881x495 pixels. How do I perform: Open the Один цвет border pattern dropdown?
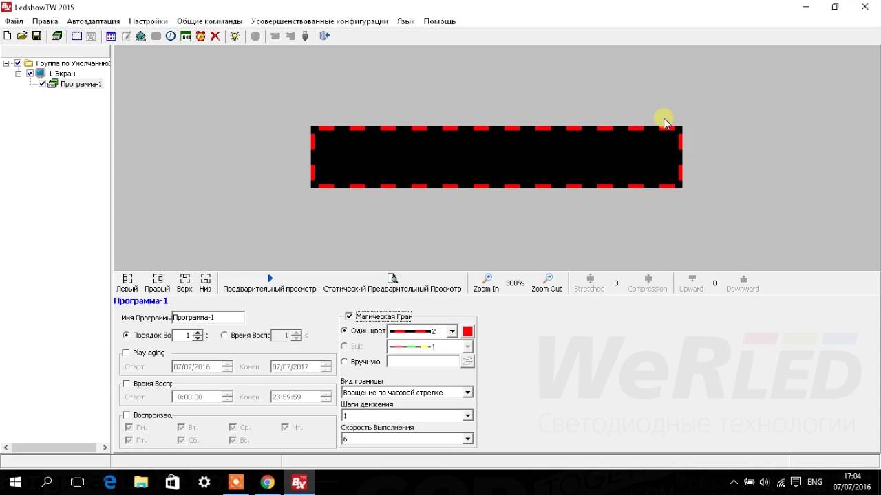[x=452, y=331]
